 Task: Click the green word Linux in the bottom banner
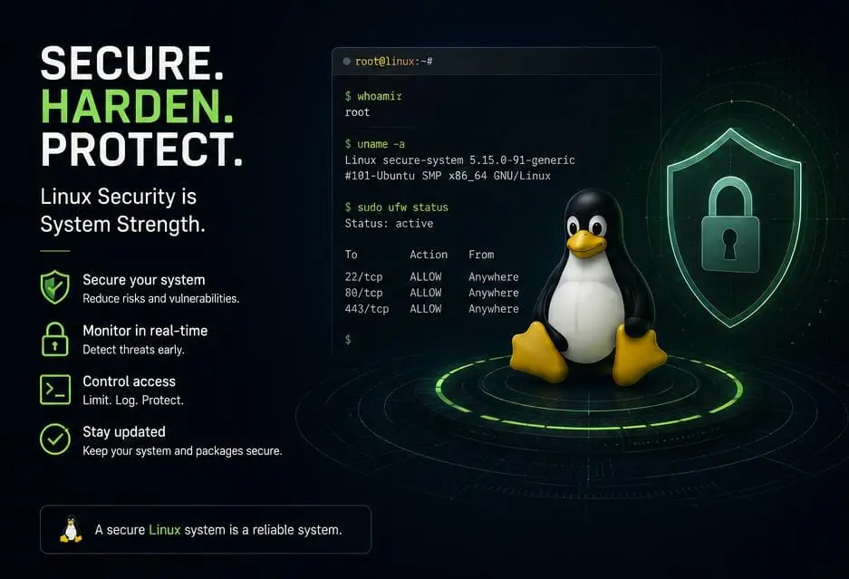(x=165, y=529)
